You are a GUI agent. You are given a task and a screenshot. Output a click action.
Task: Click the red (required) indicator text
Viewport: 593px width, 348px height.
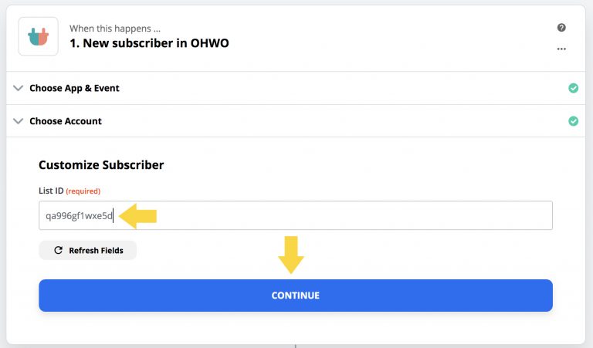click(x=83, y=191)
